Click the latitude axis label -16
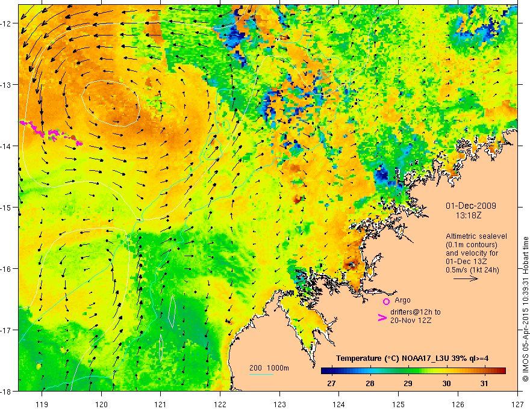The width and height of the screenshot is (530, 409). [x=7, y=269]
